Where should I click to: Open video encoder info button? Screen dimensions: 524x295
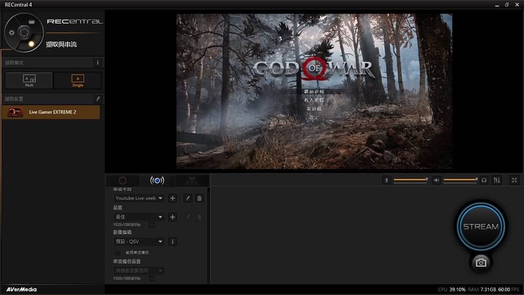tap(172, 241)
